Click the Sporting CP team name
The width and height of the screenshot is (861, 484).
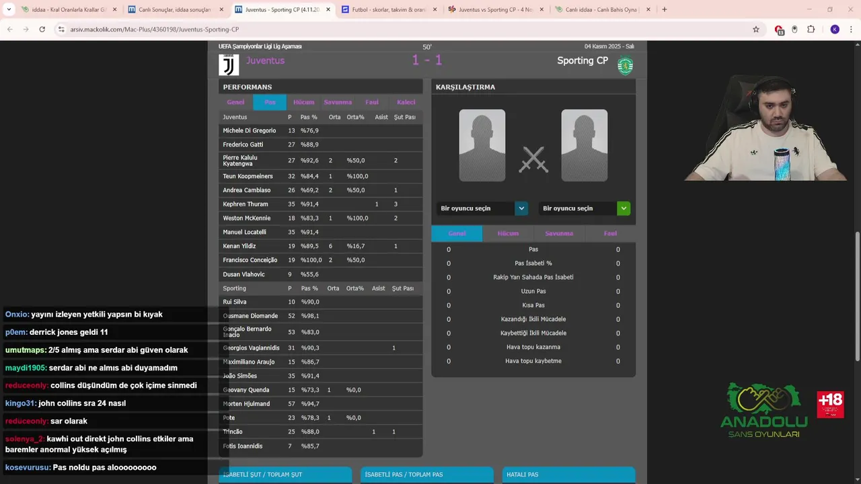[x=583, y=61]
